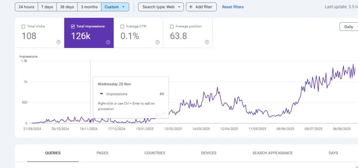Click the 13/02/2025 axis date label
This screenshot has width=358, height=168.
tap(173, 129)
